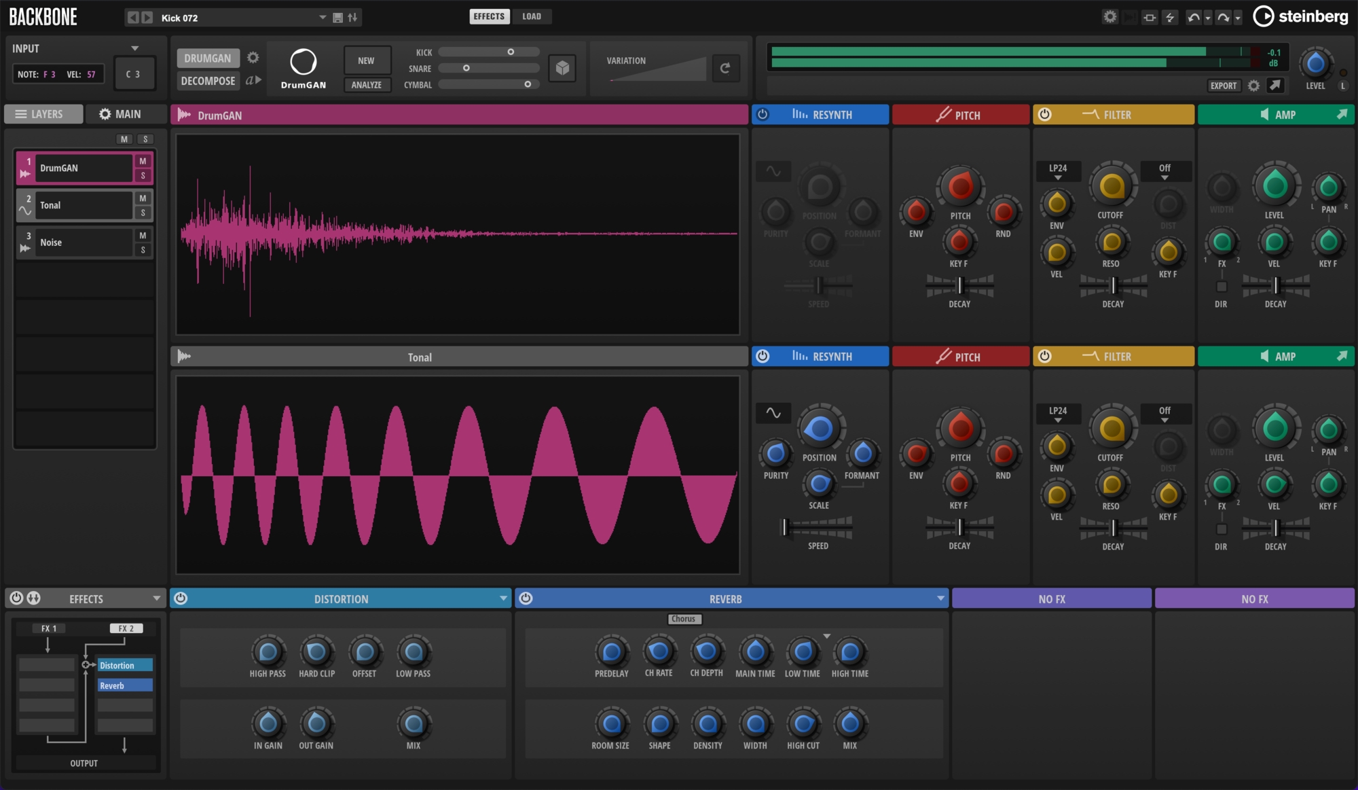
Task: Click the Variation regenerate arrow icon
Action: [726, 68]
